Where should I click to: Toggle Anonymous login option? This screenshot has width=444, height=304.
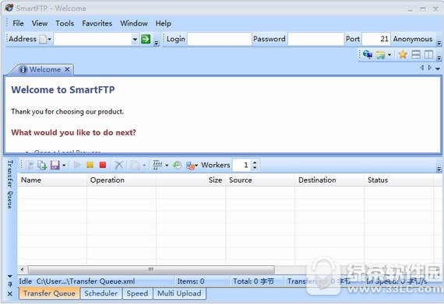[x=413, y=39]
